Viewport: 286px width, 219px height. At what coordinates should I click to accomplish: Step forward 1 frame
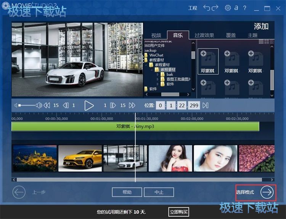tap(113, 105)
